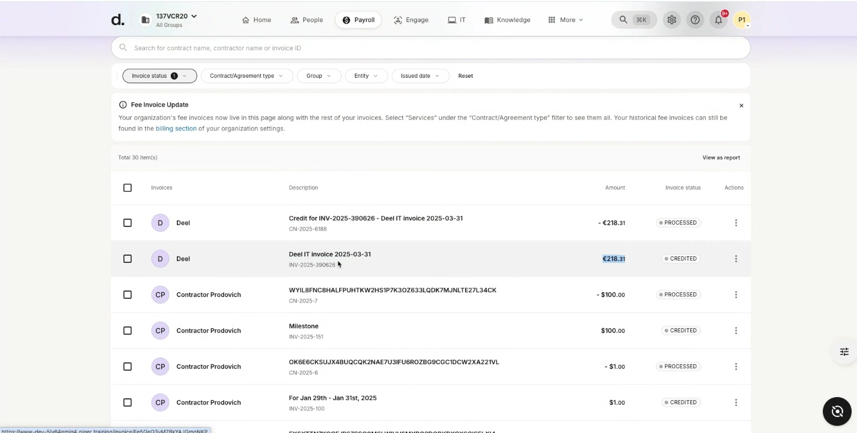Follow the billing section link
Viewport: 857px width, 433px height.
click(176, 129)
